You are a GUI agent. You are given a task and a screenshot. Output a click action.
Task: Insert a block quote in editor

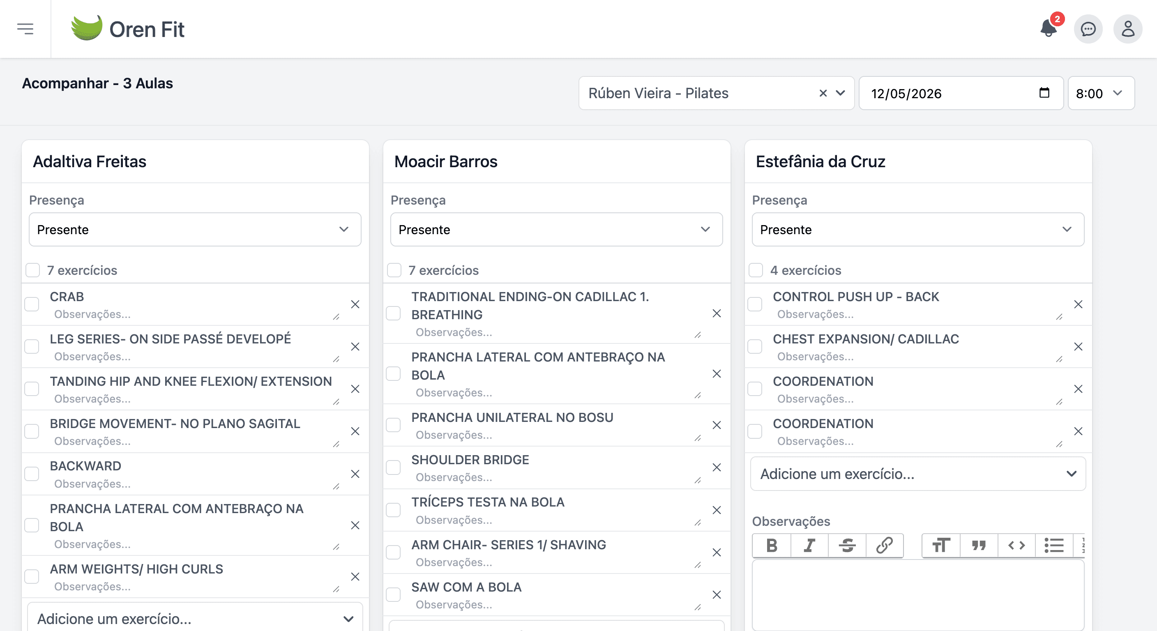click(x=979, y=546)
